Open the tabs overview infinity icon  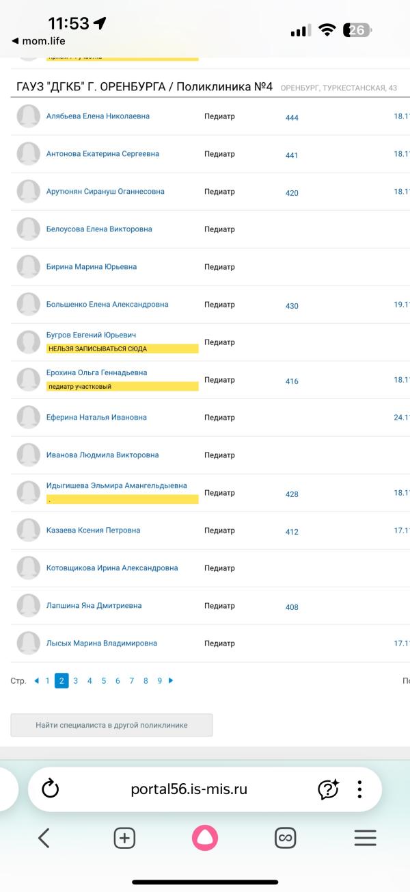click(285, 838)
